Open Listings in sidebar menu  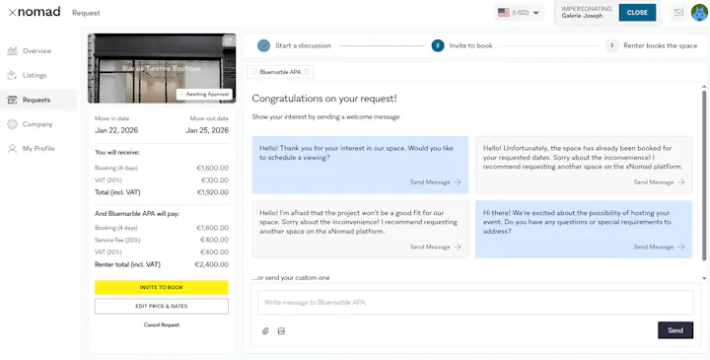35,75
